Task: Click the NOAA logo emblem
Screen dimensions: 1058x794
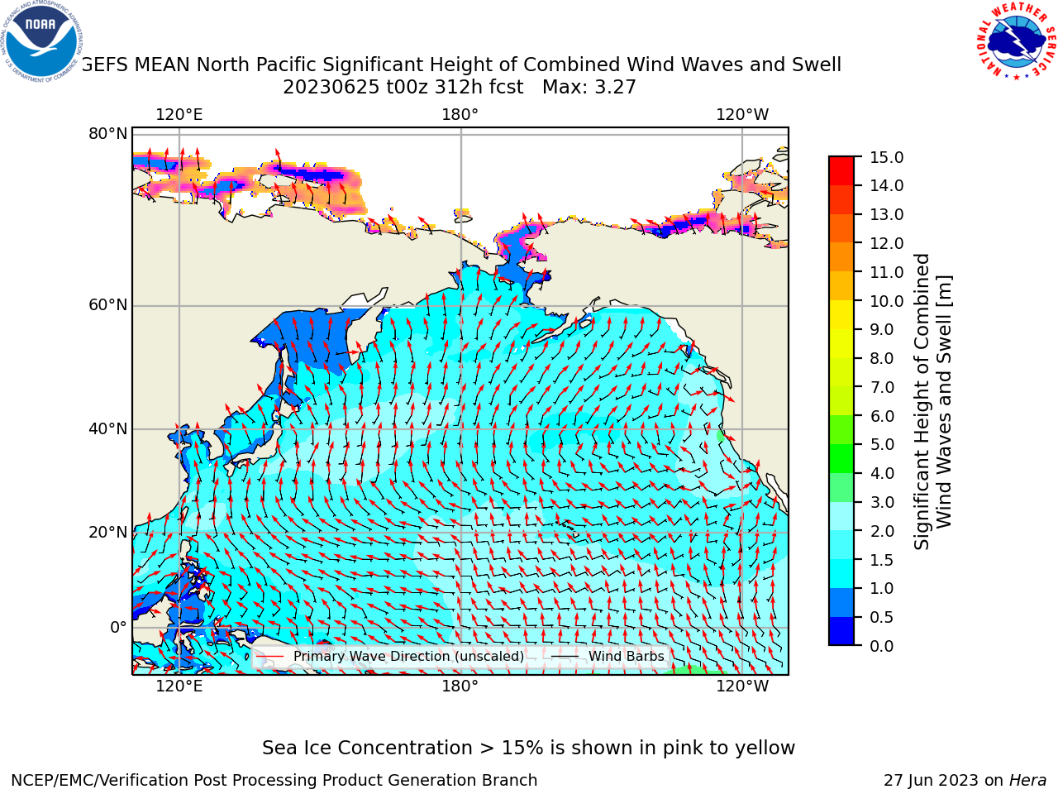Action: (x=41, y=41)
